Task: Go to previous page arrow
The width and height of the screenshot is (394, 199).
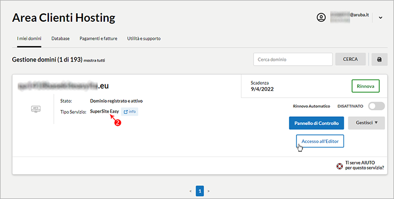Action: point(191,191)
